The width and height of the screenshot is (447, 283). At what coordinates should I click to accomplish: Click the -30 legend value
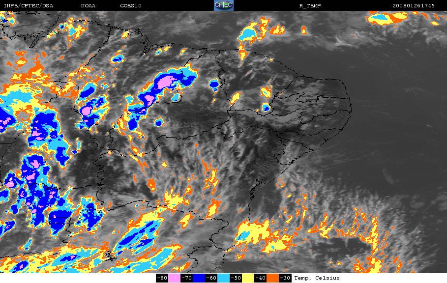285,278
